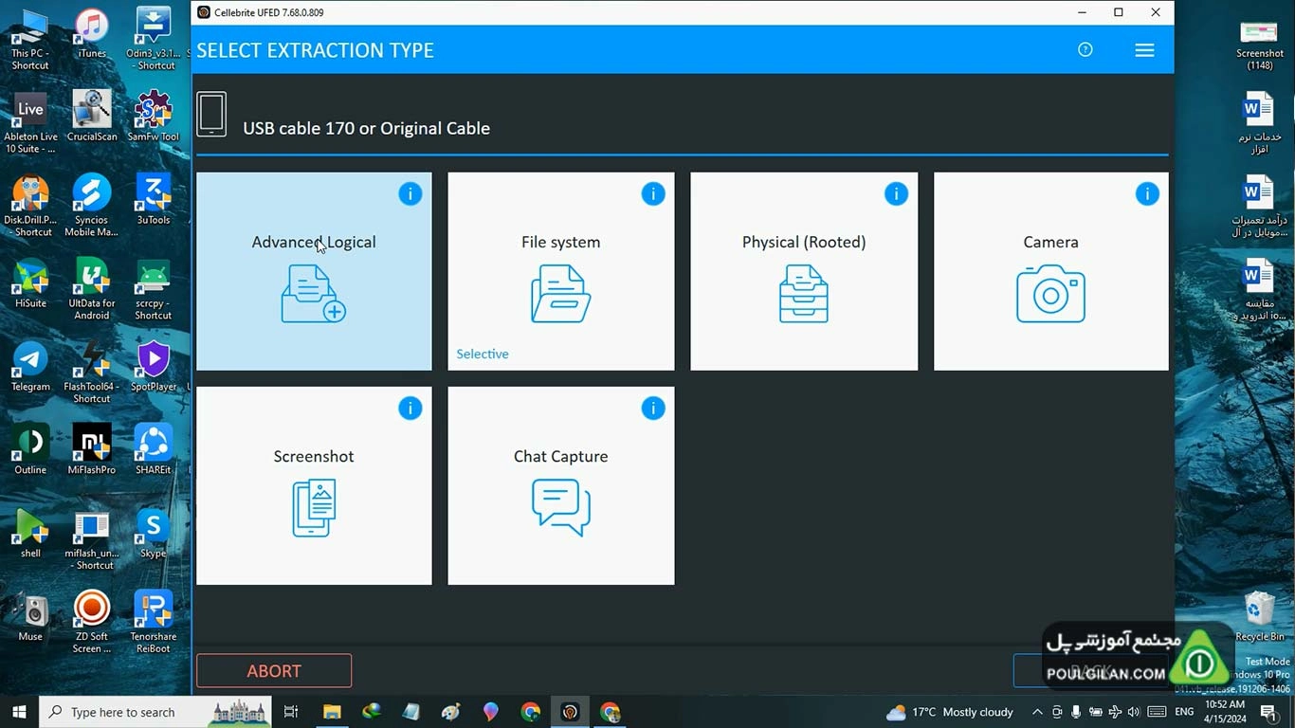Viewport: 1295px width, 728px height.
Task: Open Telegram desktop icon
Action: coord(30,367)
